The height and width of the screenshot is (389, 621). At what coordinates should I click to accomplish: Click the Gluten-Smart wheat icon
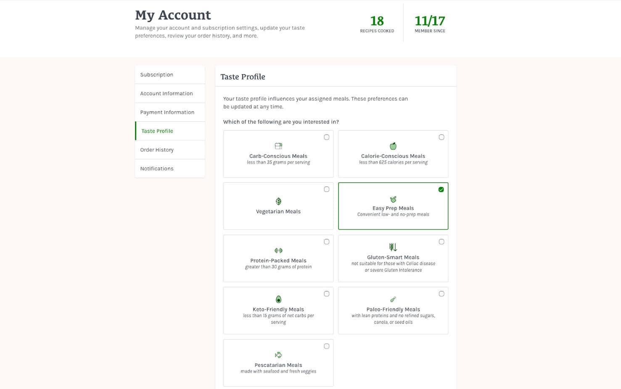(x=393, y=247)
